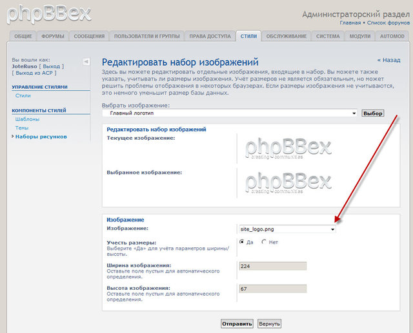This screenshot has height=333, width=413.
Task: Open the site_logo.png file dropdown
Action: (x=287, y=229)
